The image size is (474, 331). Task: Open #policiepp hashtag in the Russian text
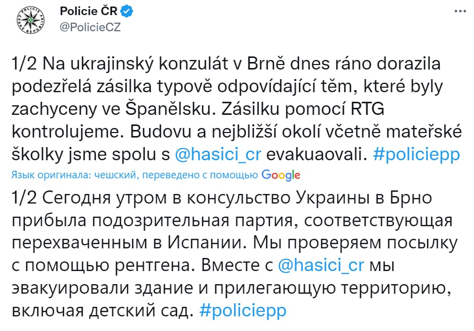(243, 311)
